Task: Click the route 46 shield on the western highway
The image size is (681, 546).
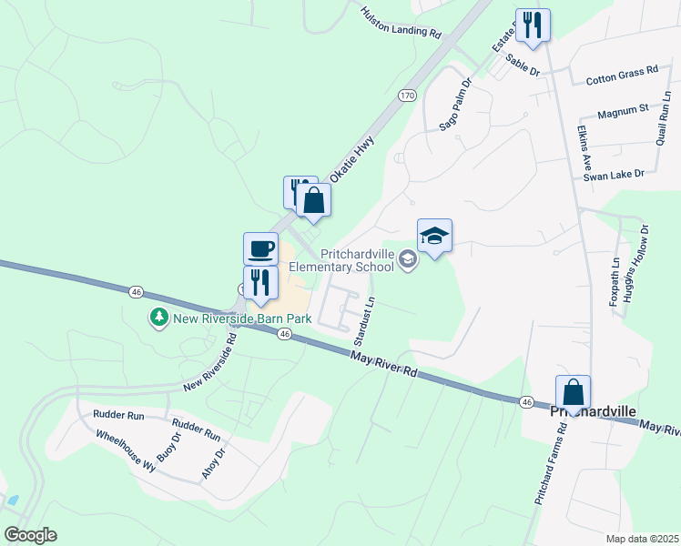Action: pos(137,292)
